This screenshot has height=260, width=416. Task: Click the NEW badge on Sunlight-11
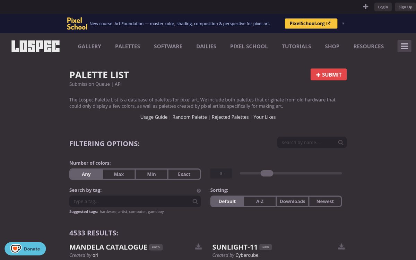point(266,247)
